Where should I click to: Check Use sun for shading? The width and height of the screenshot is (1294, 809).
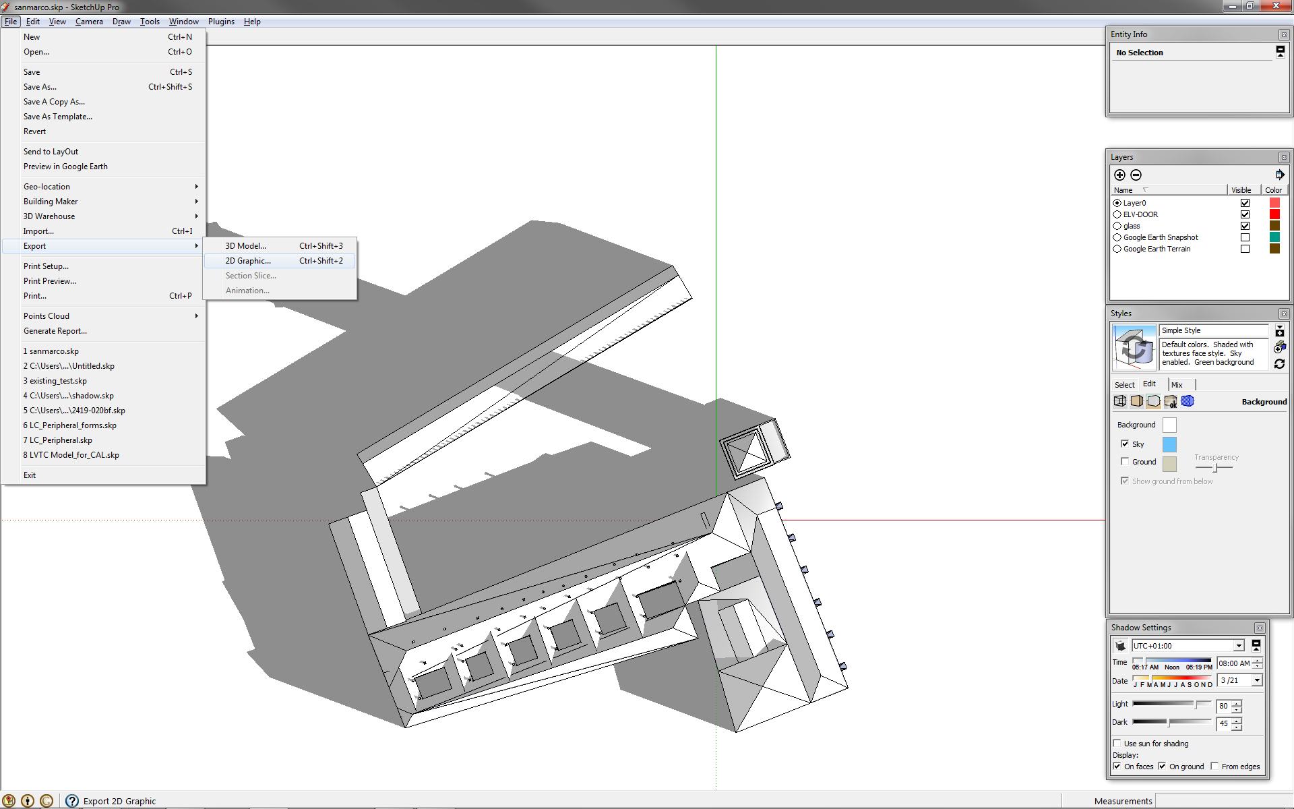pyautogui.click(x=1117, y=744)
